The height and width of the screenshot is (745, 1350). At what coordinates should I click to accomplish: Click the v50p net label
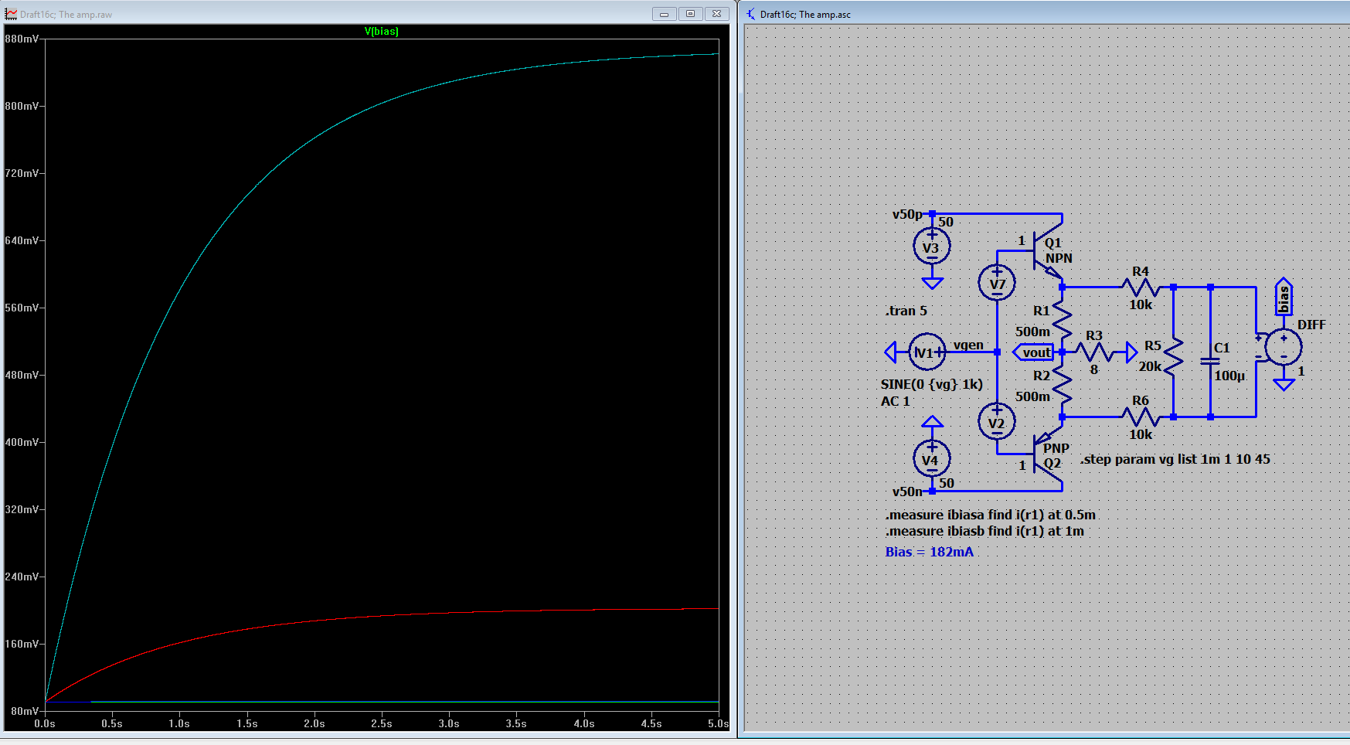click(907, 214)
